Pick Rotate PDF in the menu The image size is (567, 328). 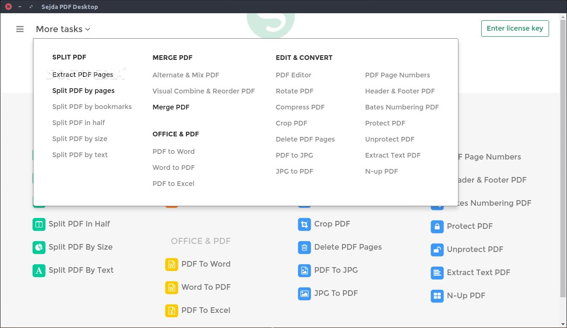point(294,91)
